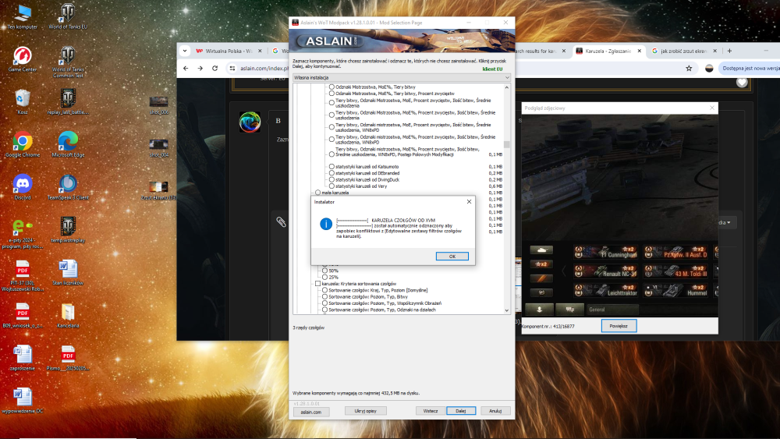Check 'karuzela: Kryteria sortowania czołgów' box
Screen dimensions: 780x439
pyautogui.click(x=317, y=283)
